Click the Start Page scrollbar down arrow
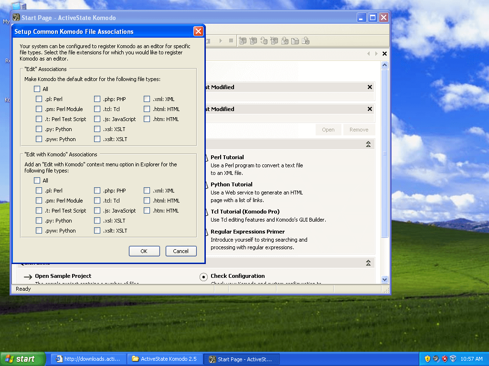 (x=384, y=279)
